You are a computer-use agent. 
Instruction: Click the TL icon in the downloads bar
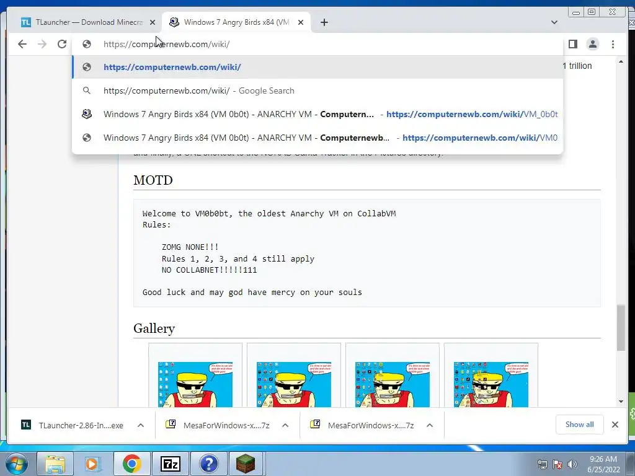[x=26, y=425]
